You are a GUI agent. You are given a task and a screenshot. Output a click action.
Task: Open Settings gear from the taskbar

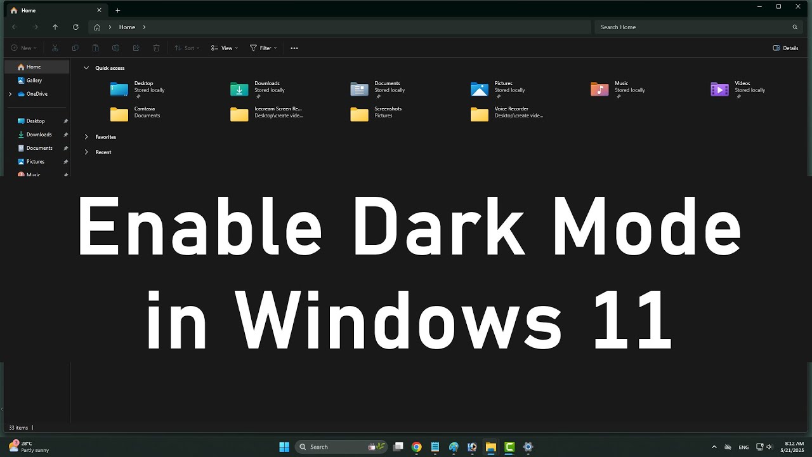(x=528, y=447)
